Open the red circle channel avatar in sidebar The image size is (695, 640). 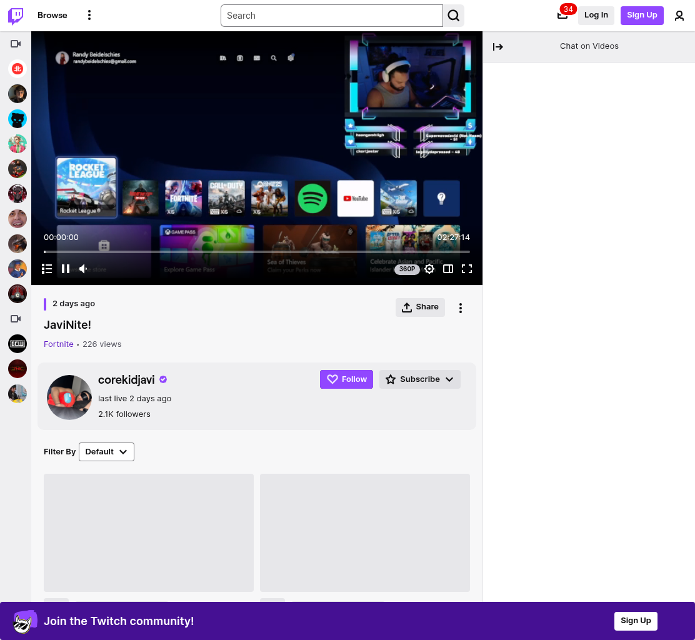click(x=17, y=69)
